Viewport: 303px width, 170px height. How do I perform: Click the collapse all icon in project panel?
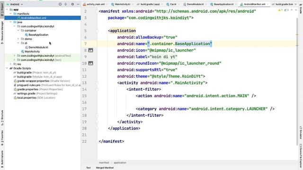pos(65,4)
